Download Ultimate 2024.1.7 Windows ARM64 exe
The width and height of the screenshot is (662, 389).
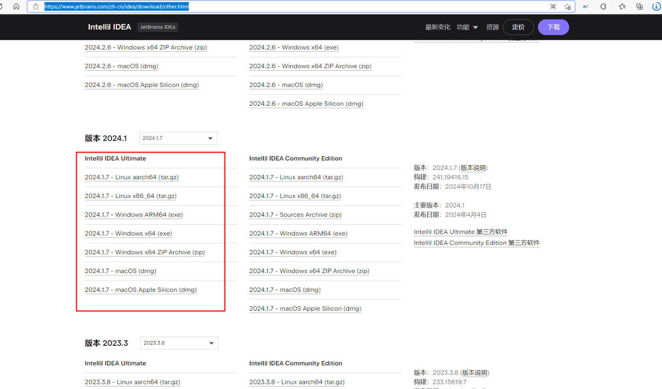134,215
